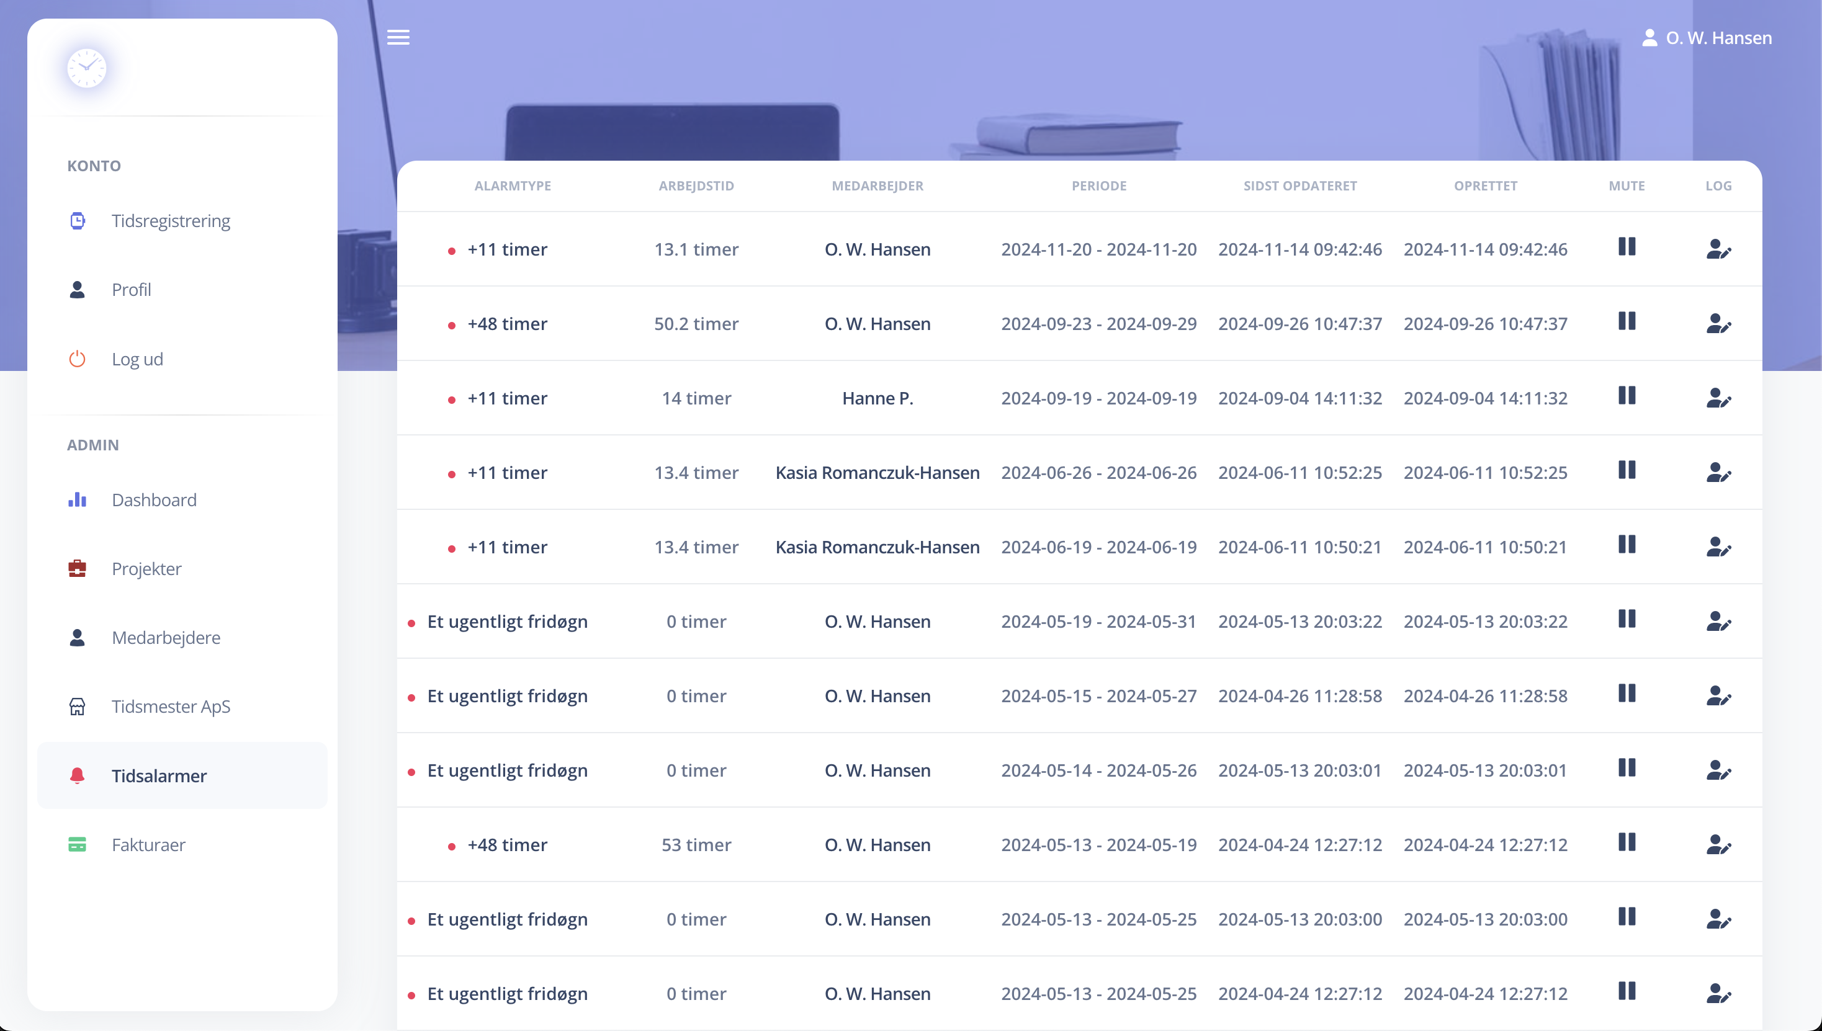This screenshot has width=1822, height=1031.
Task: Open Medarbejdere page
Action: [166, 637]
